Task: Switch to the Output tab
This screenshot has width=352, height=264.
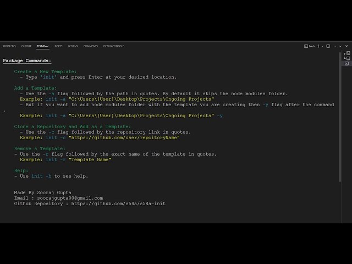Action: pos(26,46)
